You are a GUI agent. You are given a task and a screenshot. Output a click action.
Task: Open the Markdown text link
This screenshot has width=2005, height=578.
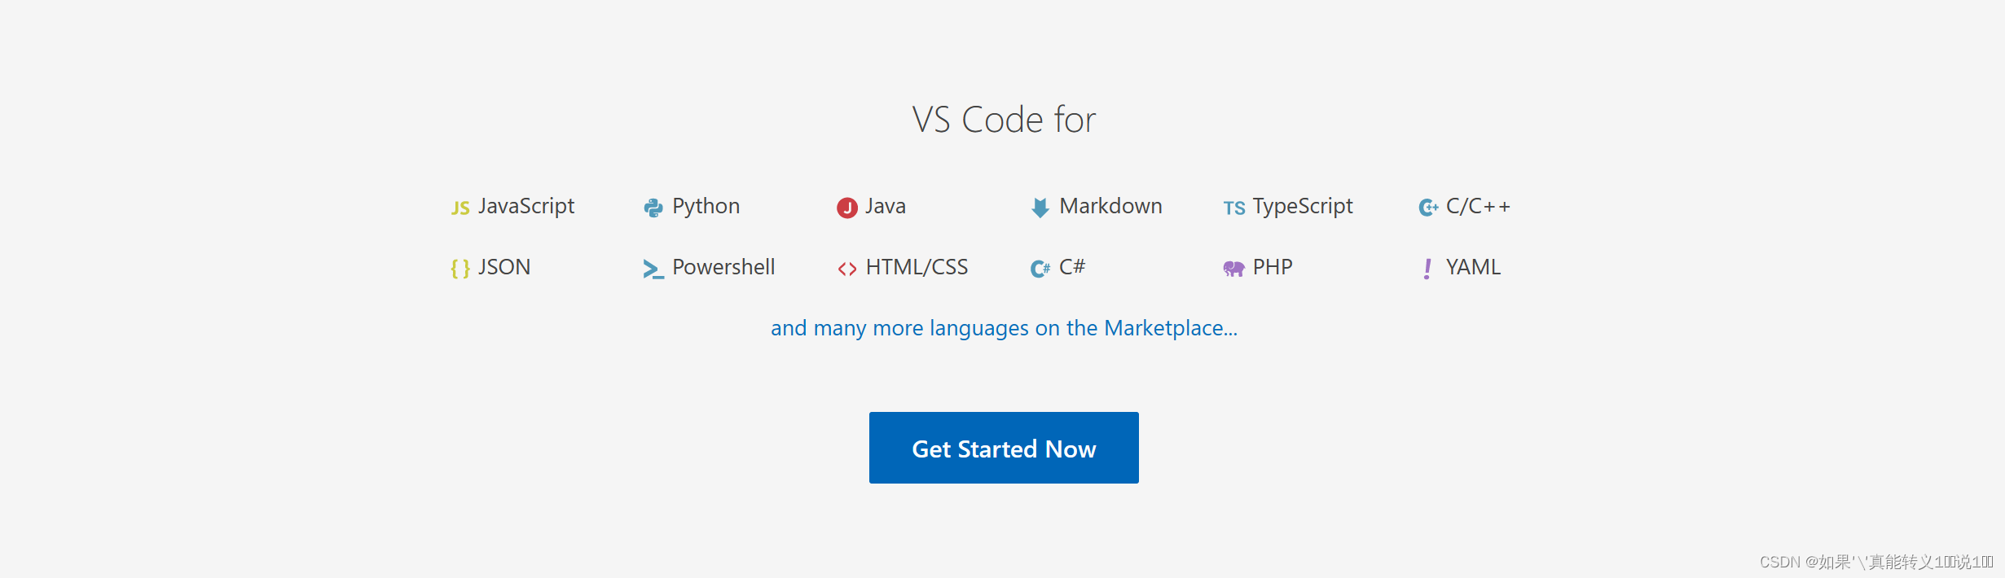1110,206
